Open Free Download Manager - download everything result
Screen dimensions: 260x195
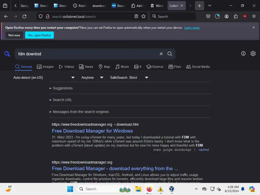tap(115, 169)
